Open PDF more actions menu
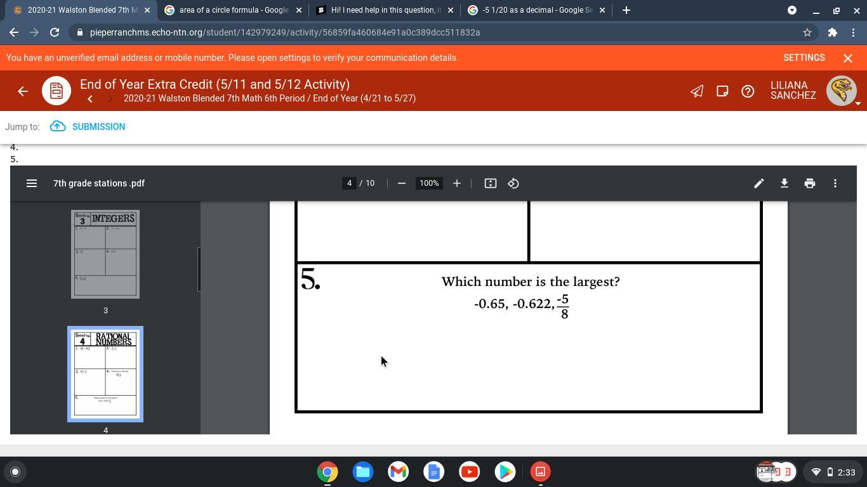This screenshot has height=487, width=867. click(835, 183)
